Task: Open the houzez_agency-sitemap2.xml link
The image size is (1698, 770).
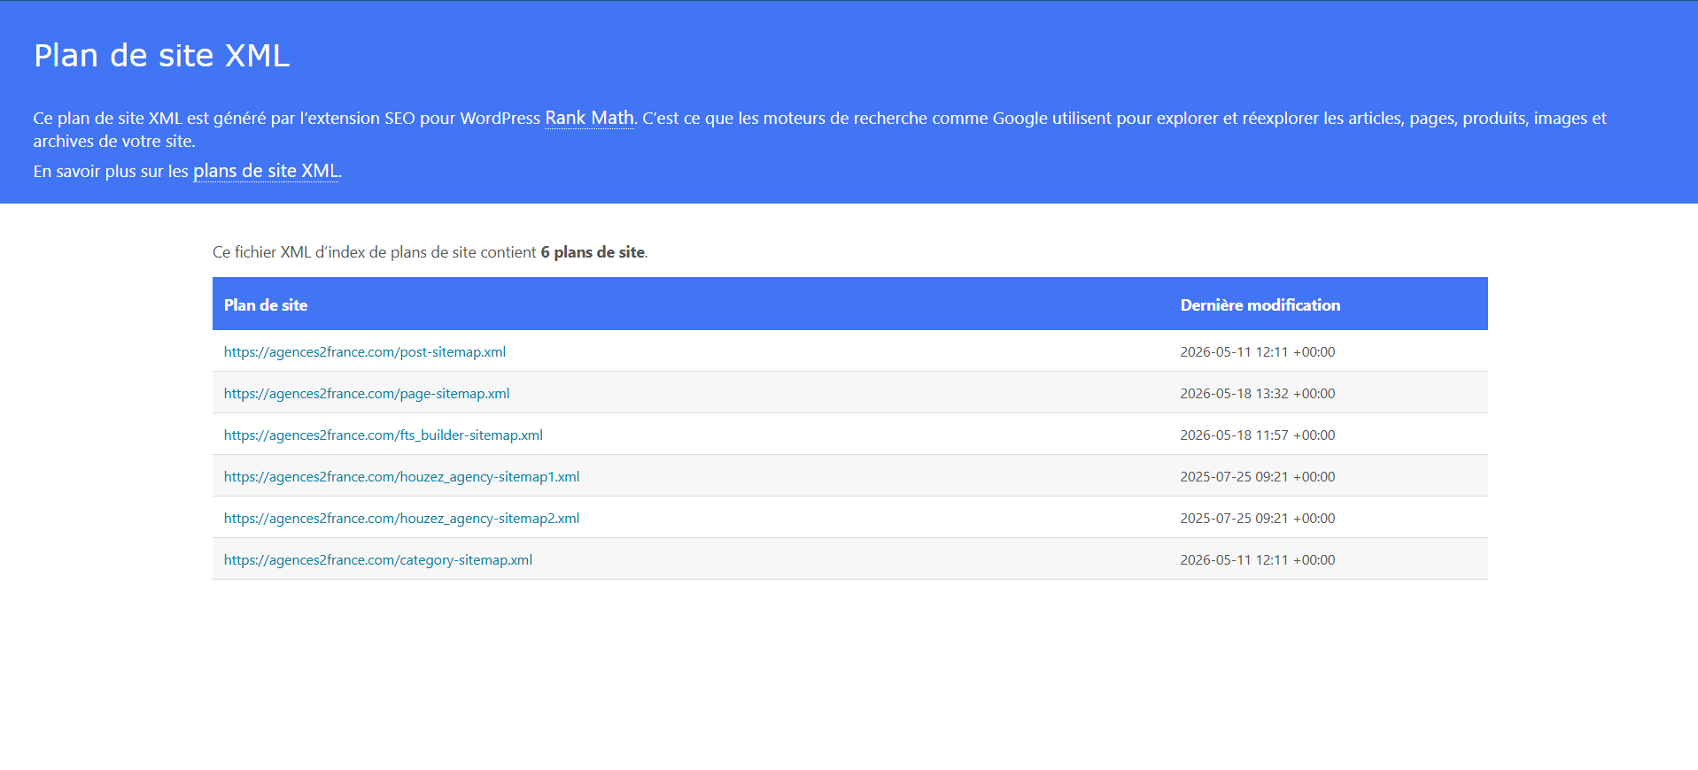Action: tap(401, 518)
